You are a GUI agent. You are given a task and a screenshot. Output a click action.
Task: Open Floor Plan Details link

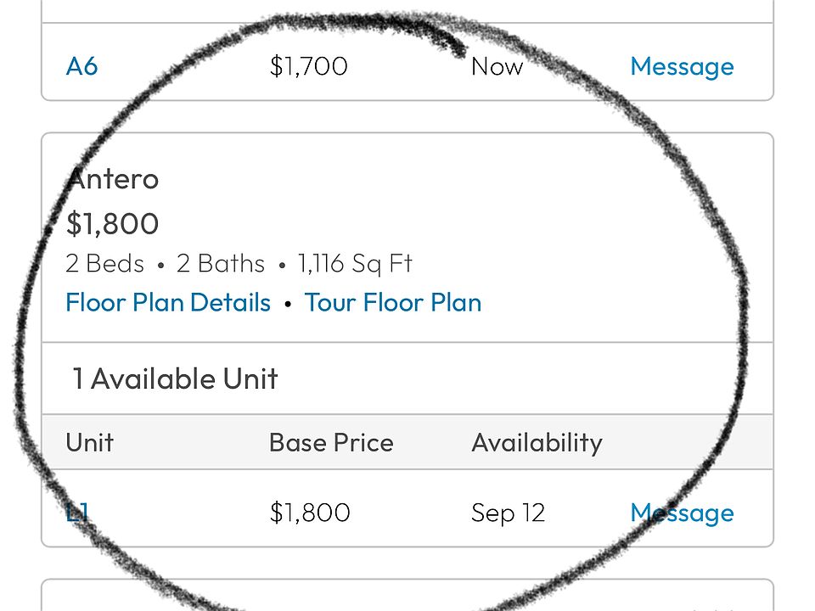pos(168,303)
